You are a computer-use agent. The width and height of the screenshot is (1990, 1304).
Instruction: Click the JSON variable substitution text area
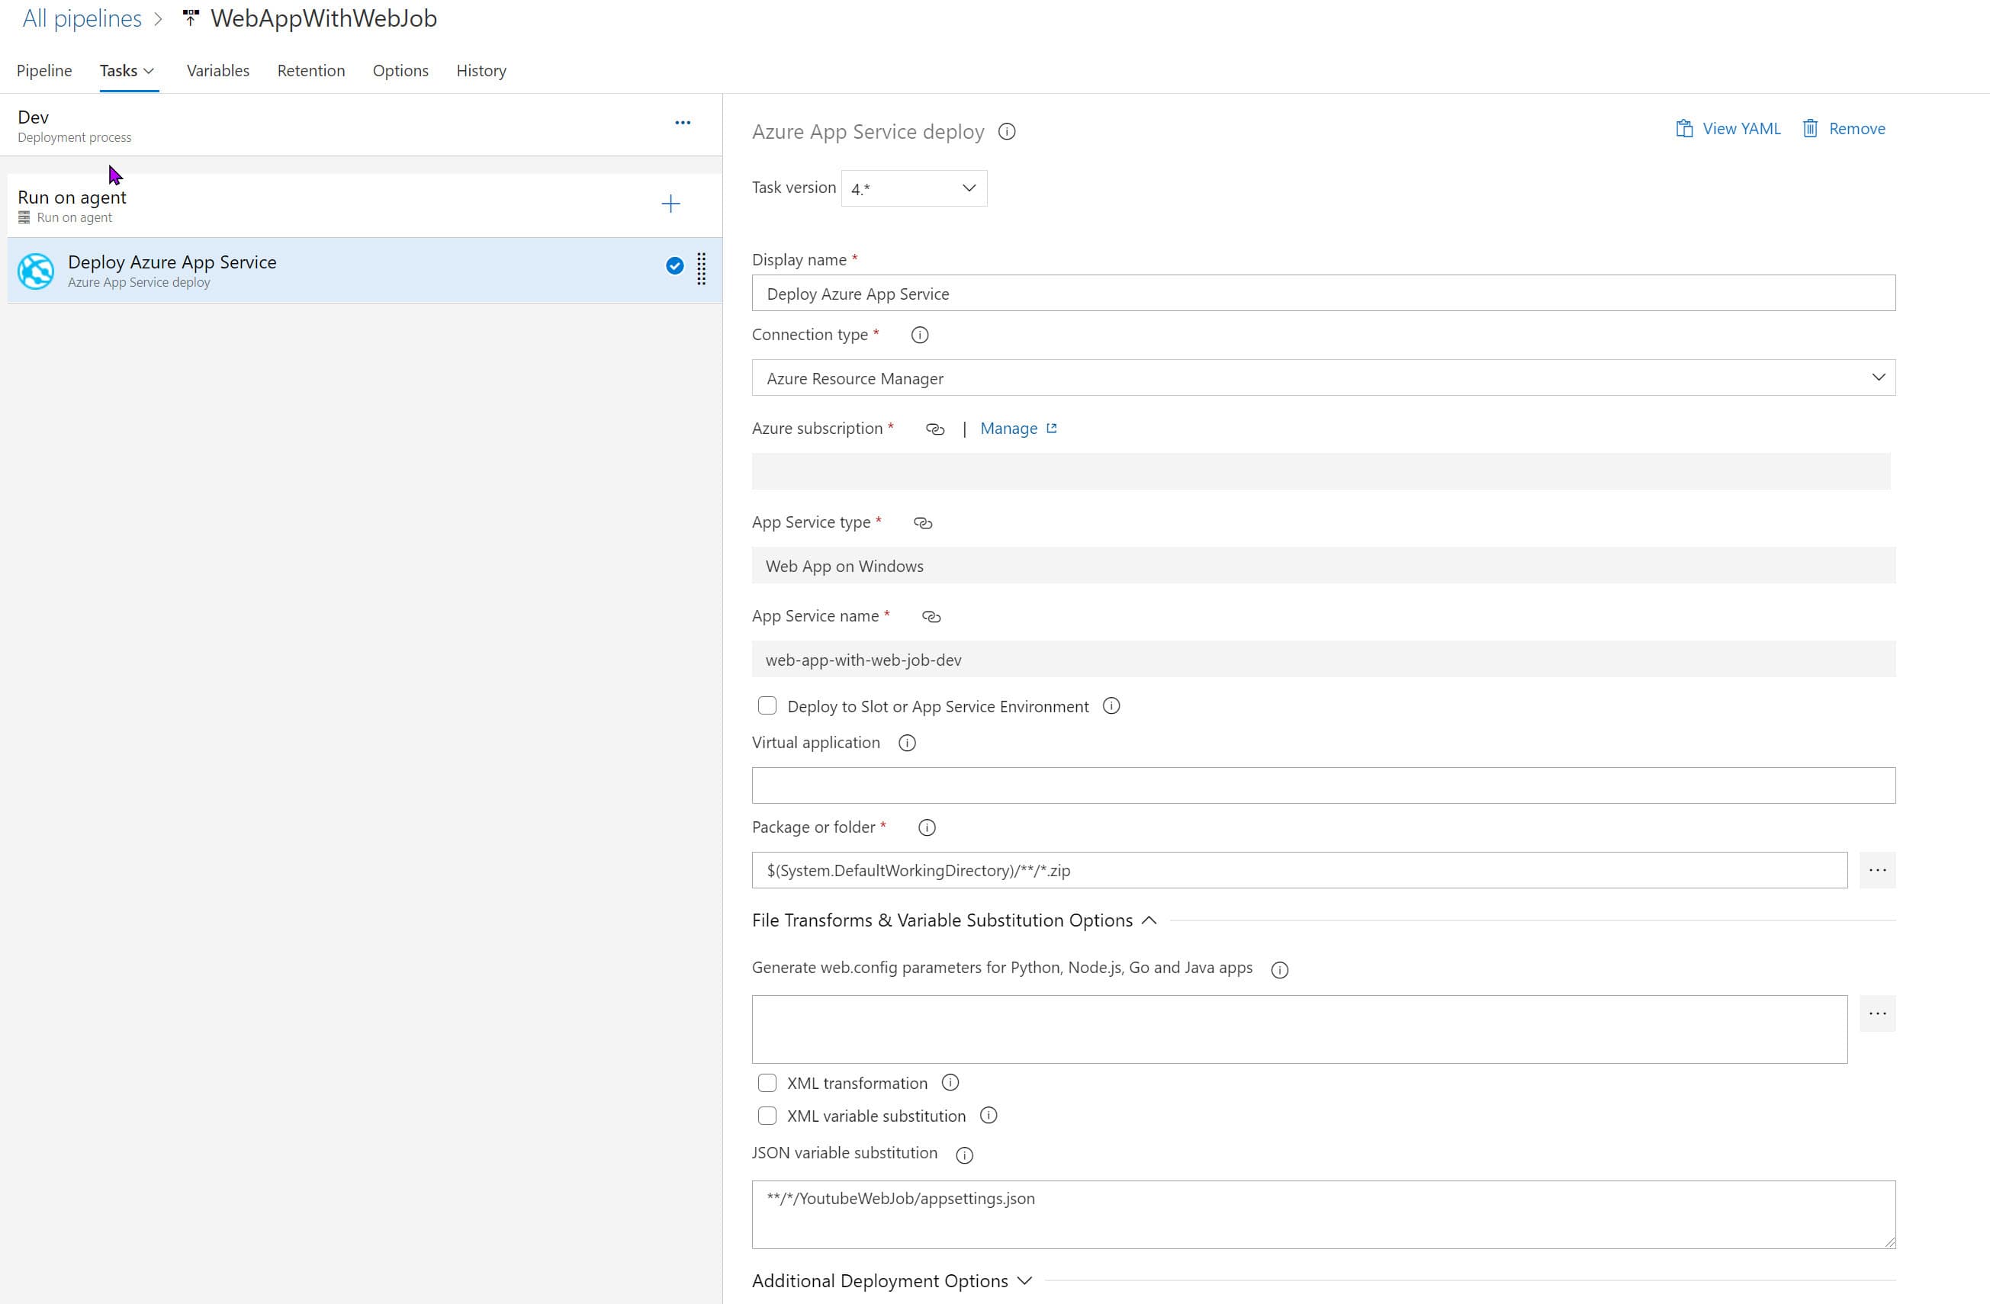point(1323,1215)
